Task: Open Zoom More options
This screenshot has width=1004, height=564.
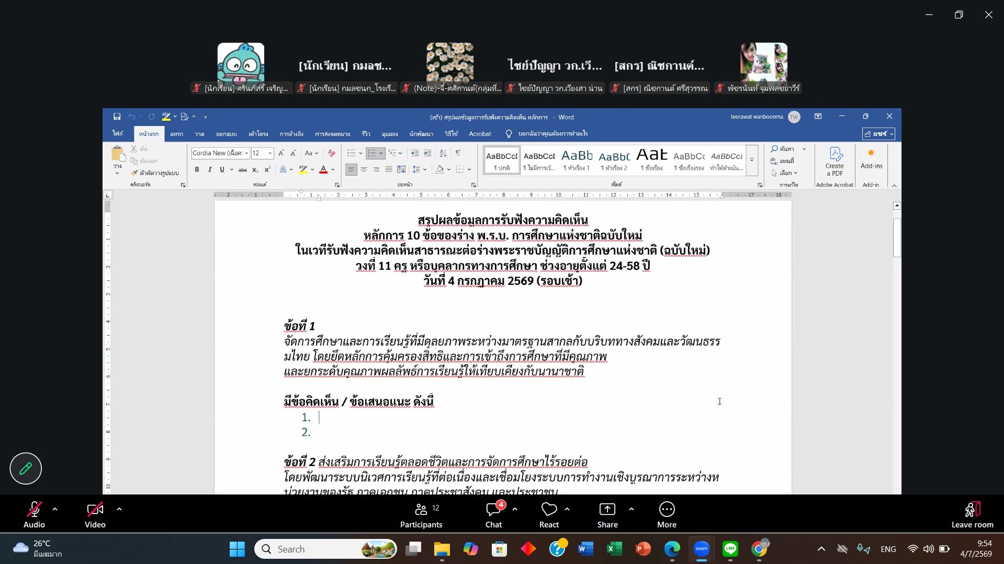Action: point(667,515)
